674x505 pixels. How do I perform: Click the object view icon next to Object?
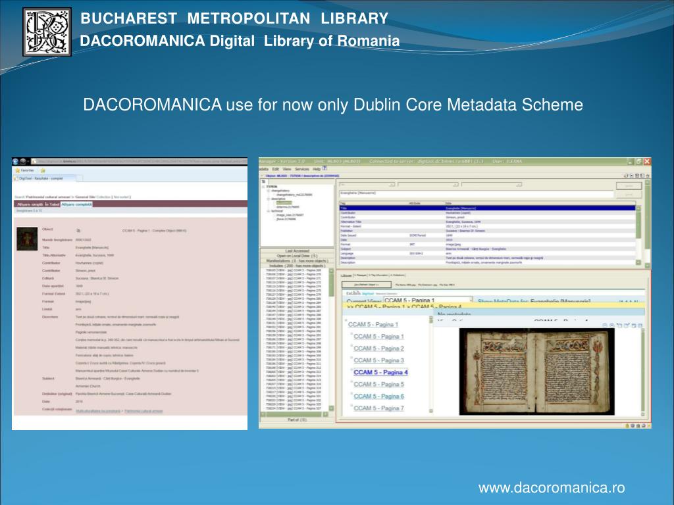[78, 231]
